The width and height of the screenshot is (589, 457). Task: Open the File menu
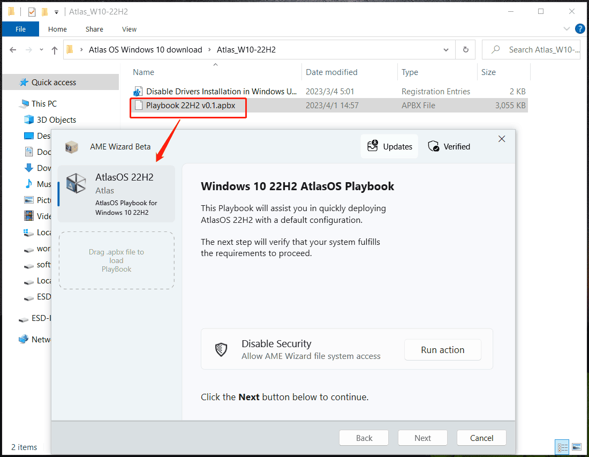20,29
